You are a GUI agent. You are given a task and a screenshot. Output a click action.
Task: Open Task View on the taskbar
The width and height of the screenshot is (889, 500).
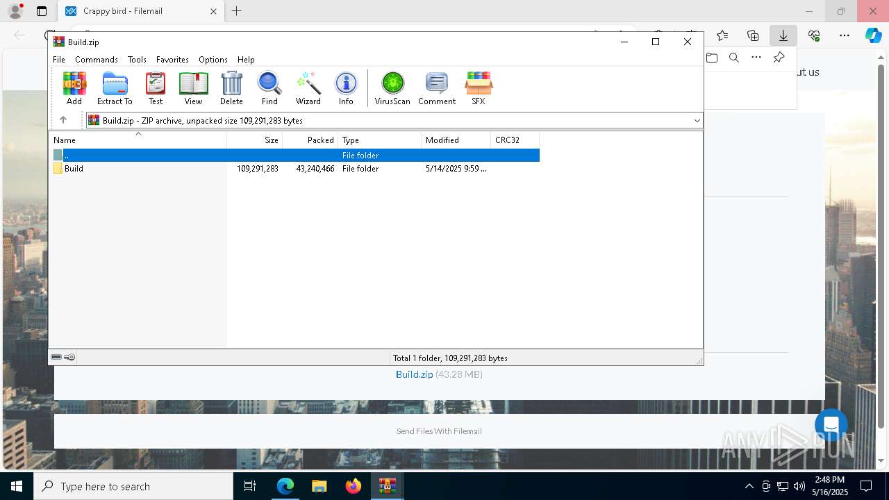pyautogui.click(x=250, y=486)
